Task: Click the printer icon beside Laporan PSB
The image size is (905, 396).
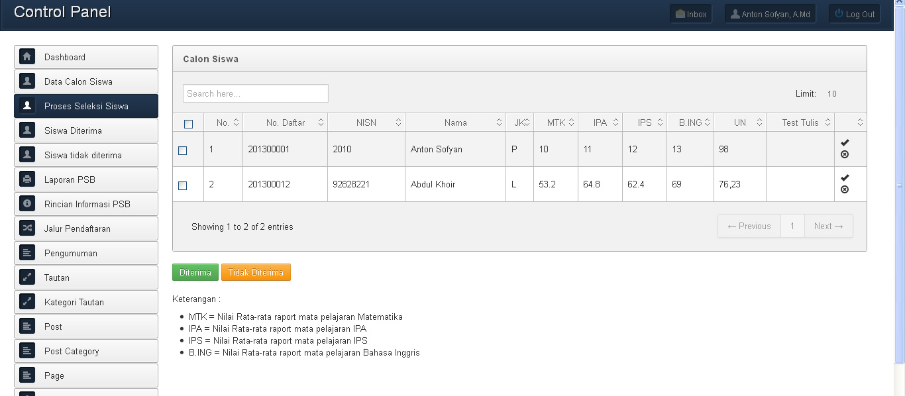Action: pyautogui.click(x=27, y=179)
